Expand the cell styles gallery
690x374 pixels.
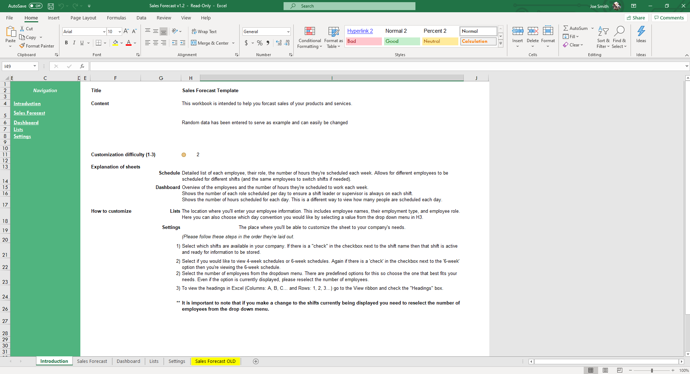click(500, 43)
